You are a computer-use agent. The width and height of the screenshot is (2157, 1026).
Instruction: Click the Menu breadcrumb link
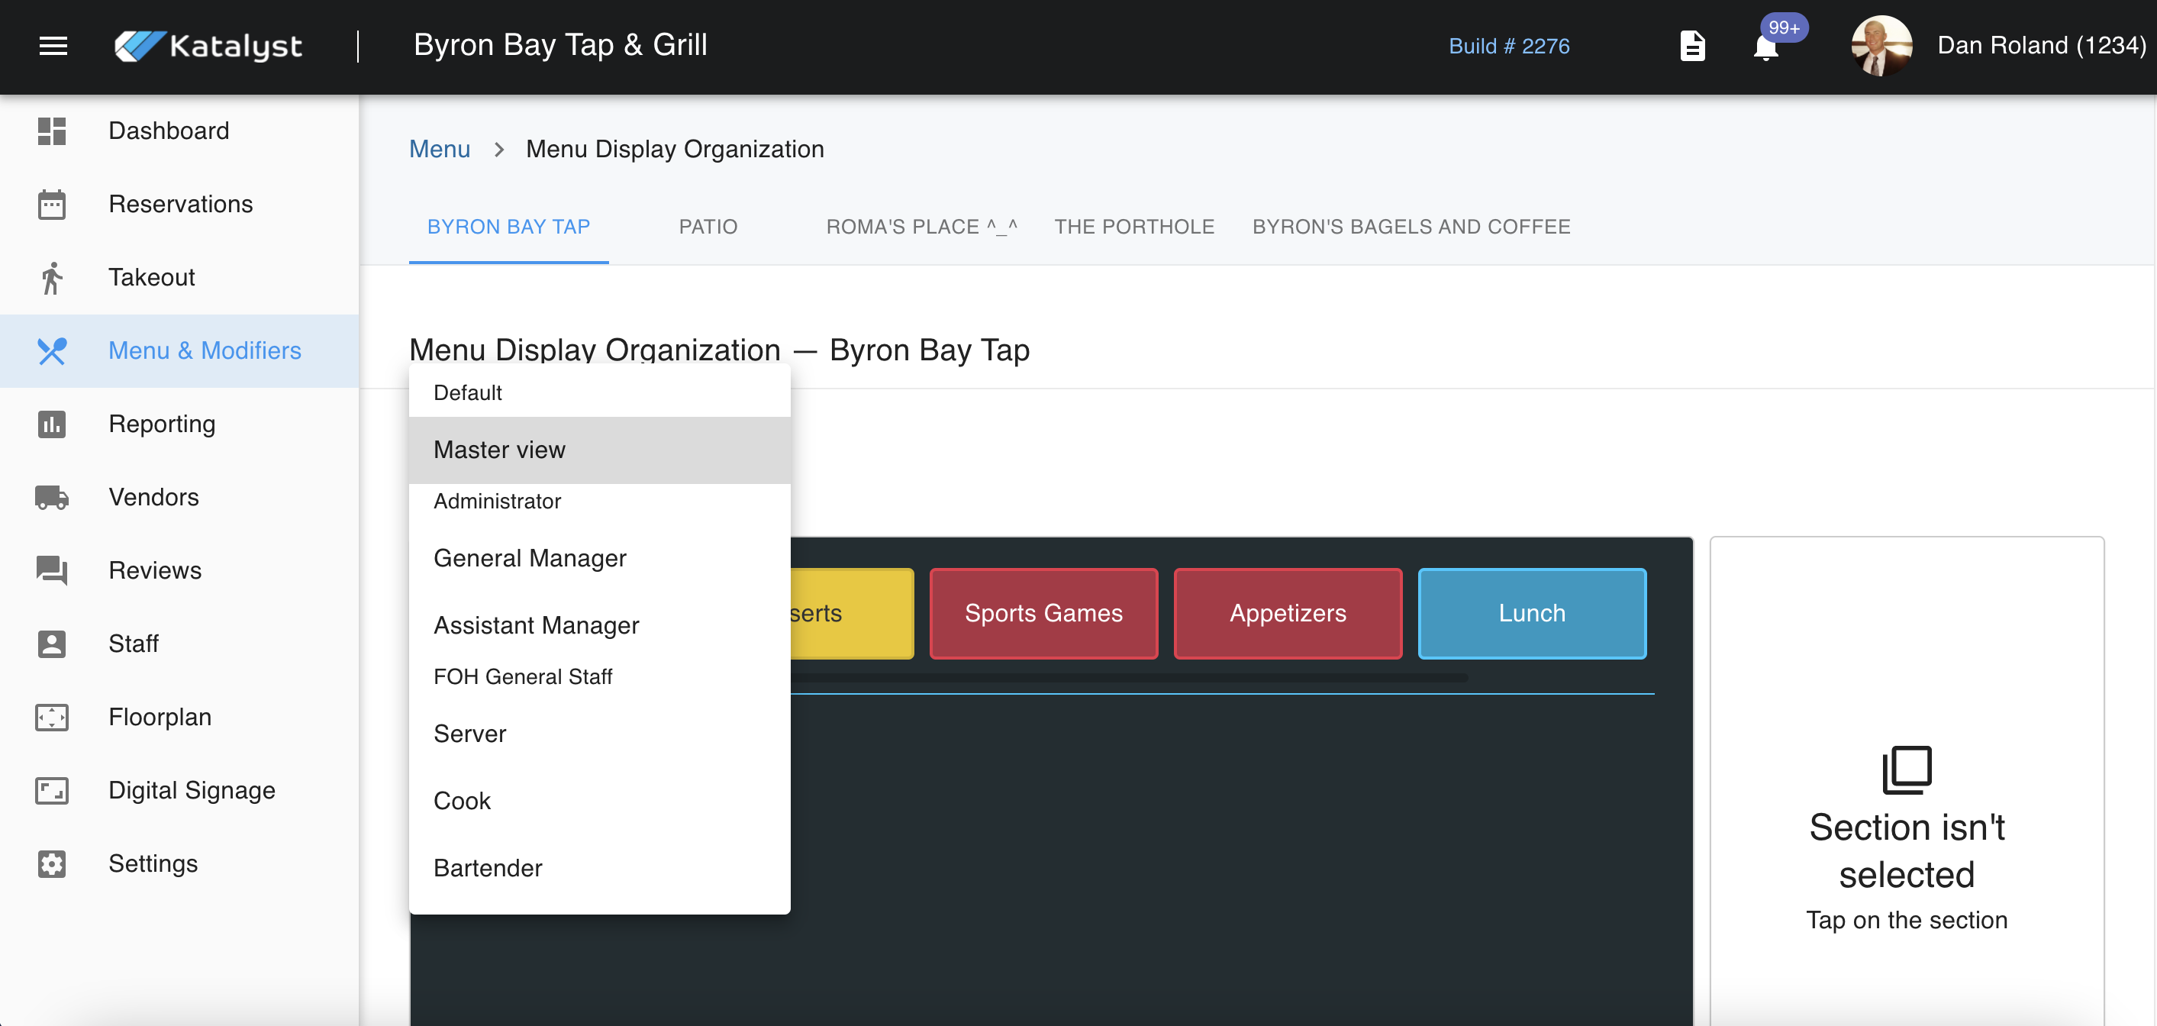pos(439,149)
